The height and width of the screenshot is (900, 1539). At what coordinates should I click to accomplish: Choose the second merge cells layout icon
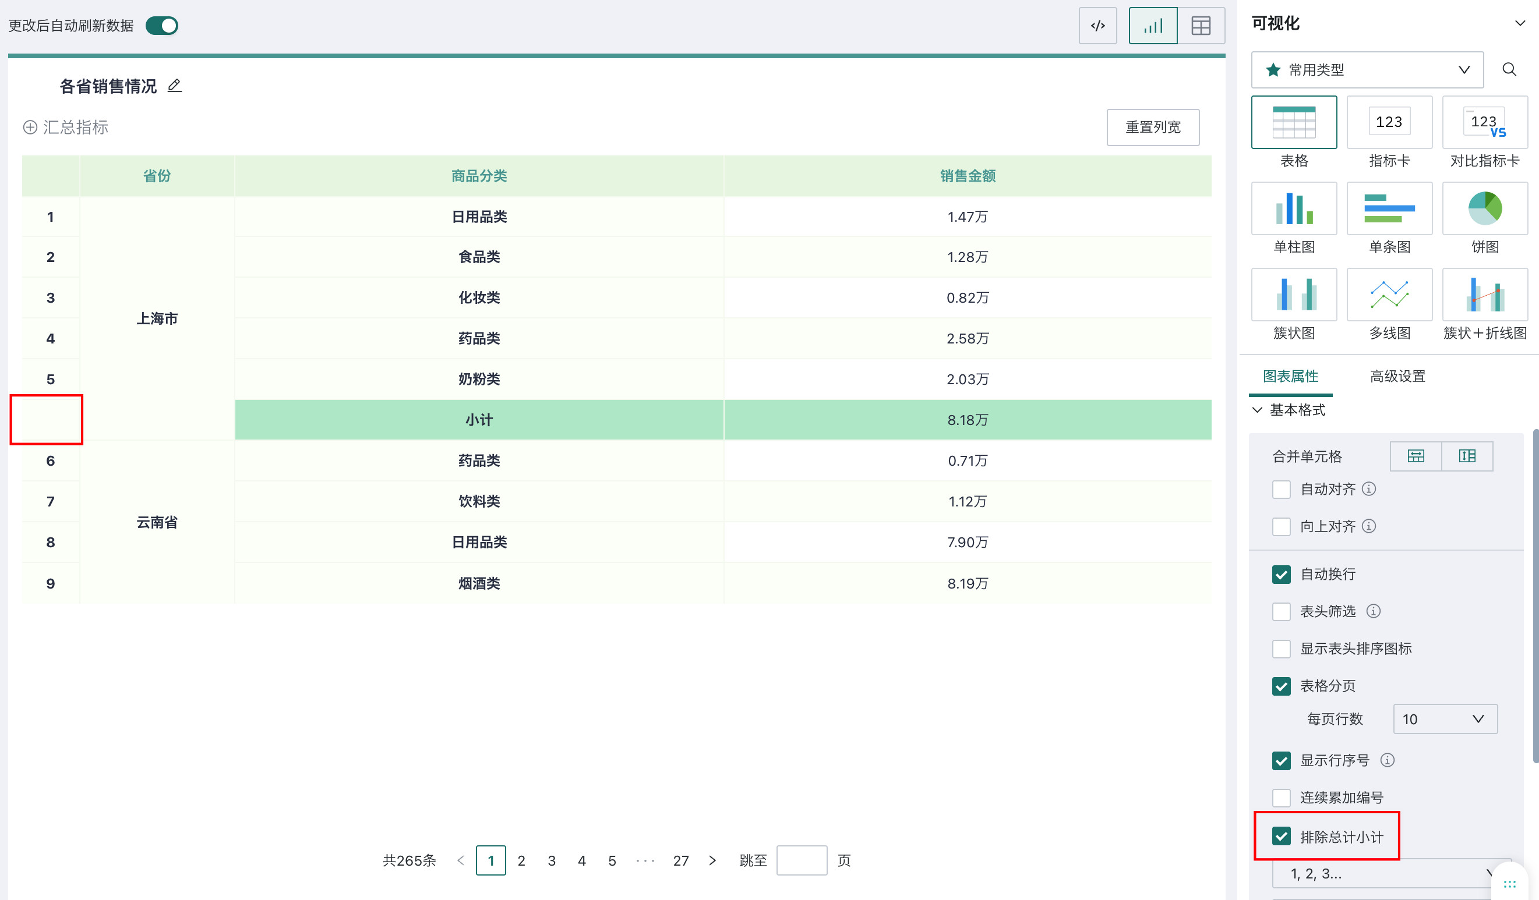pos(1467,456)
